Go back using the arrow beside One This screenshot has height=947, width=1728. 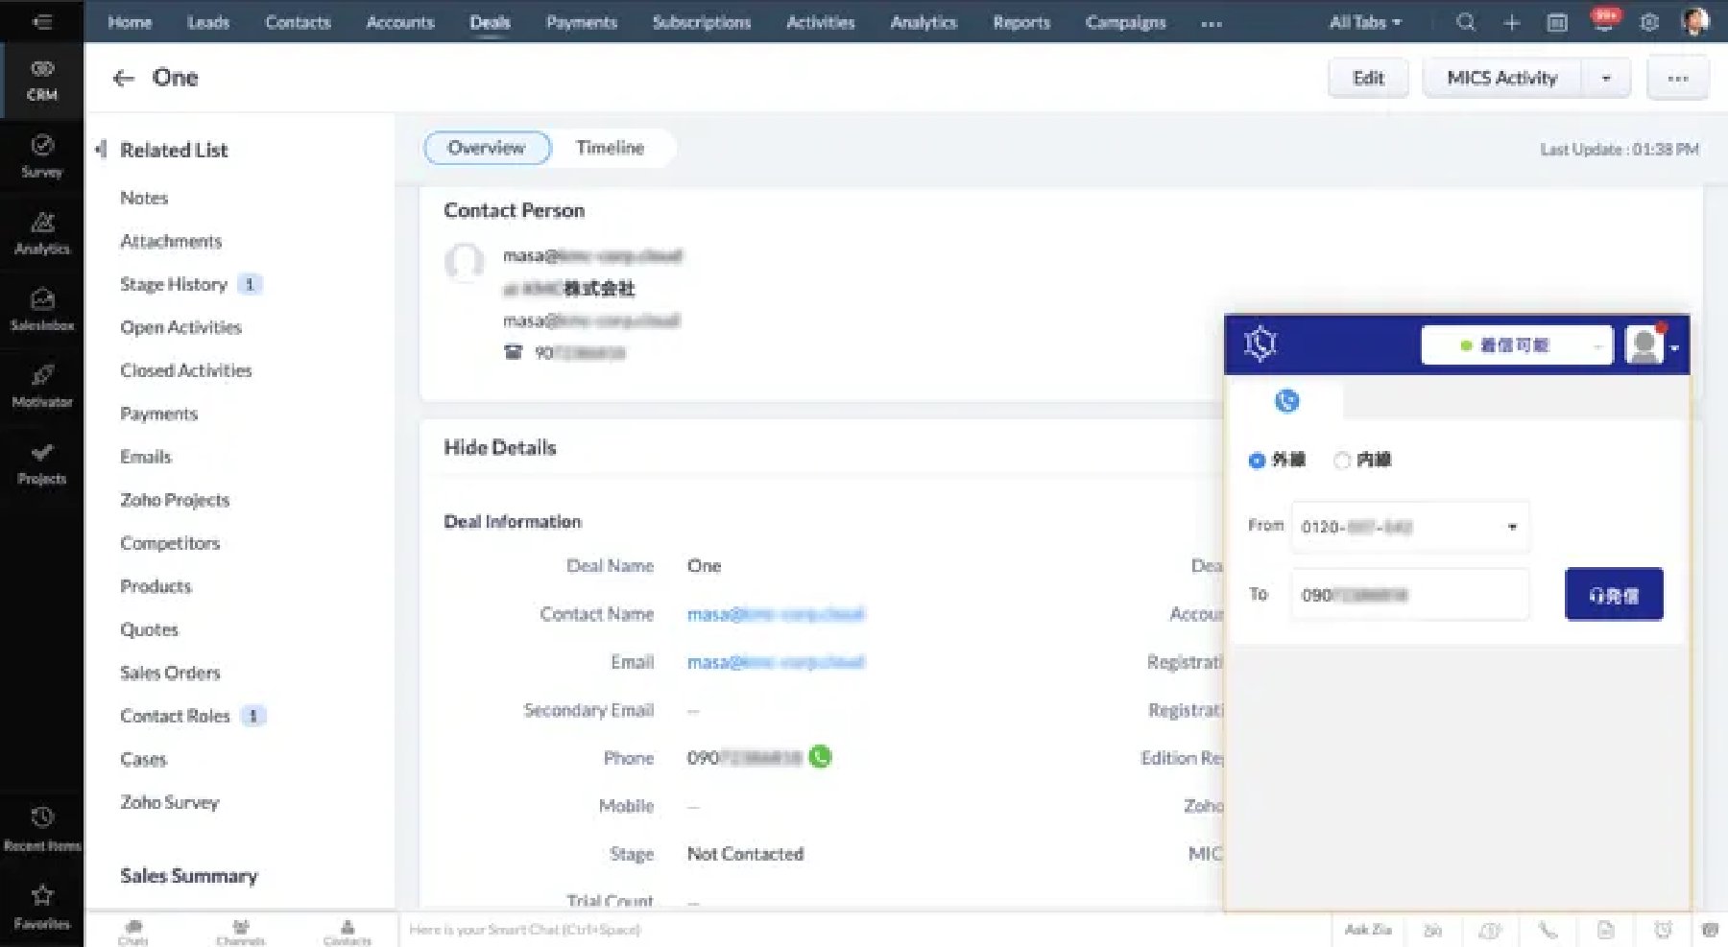124,79
